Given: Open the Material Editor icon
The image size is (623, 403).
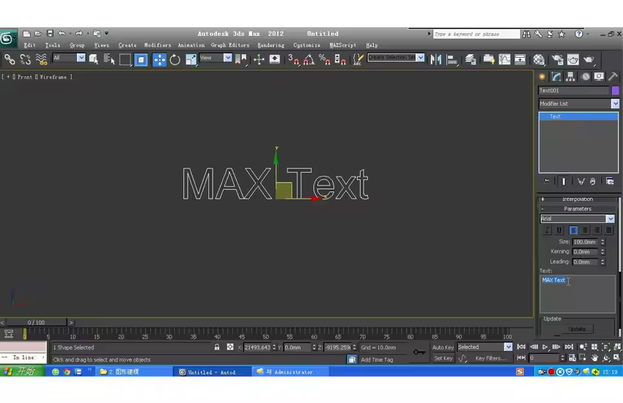Looking at the screenshot, I should pyautogui.click(x=539, y=59).
